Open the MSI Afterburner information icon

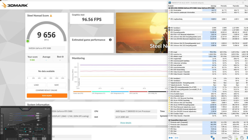pos(2,123)
